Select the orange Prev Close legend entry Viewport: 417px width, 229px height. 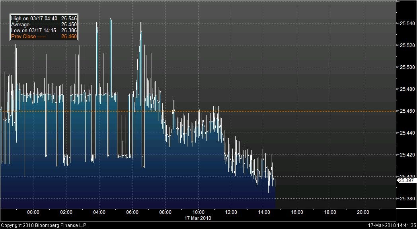point(44,37)
